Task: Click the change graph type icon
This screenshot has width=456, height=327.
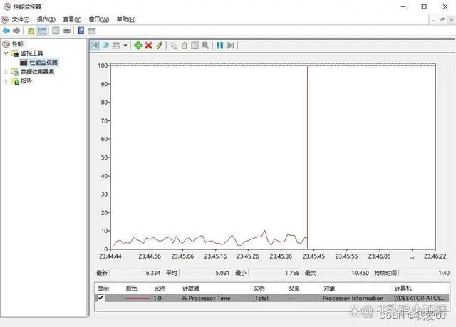Action: pyautogui.click(x=116, y=46)
